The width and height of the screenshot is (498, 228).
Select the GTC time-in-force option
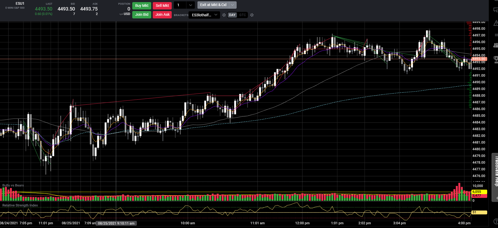(243, 15)
